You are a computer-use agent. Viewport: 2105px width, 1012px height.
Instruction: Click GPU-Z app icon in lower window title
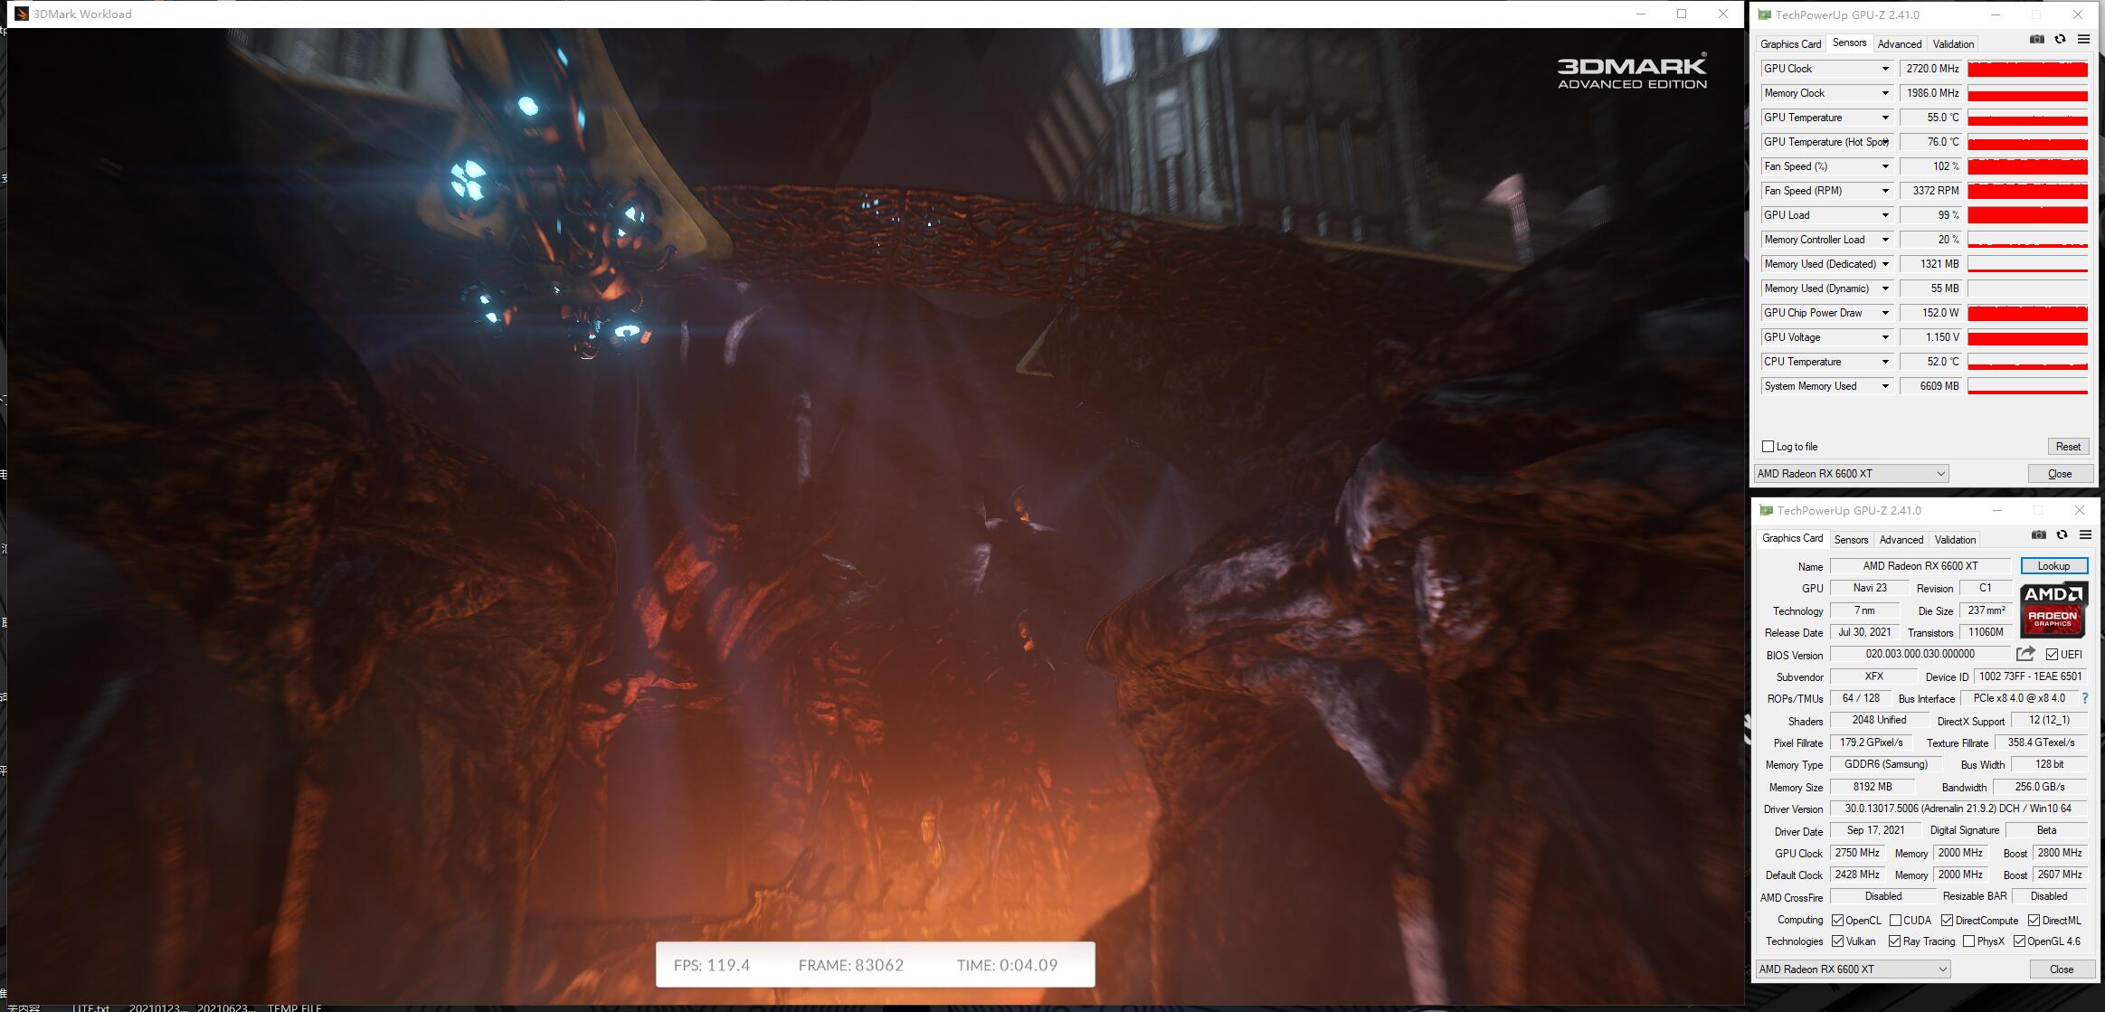(x=1766, y=510)
